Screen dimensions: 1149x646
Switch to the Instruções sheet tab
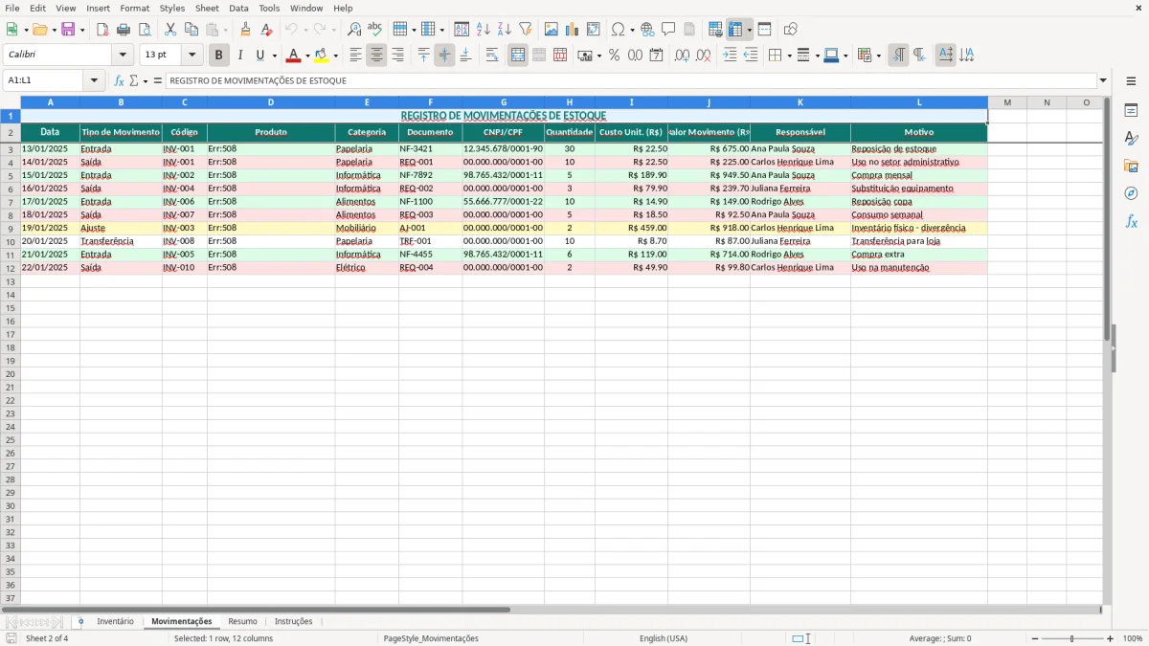pyautogui.click(x=294, y=622)
